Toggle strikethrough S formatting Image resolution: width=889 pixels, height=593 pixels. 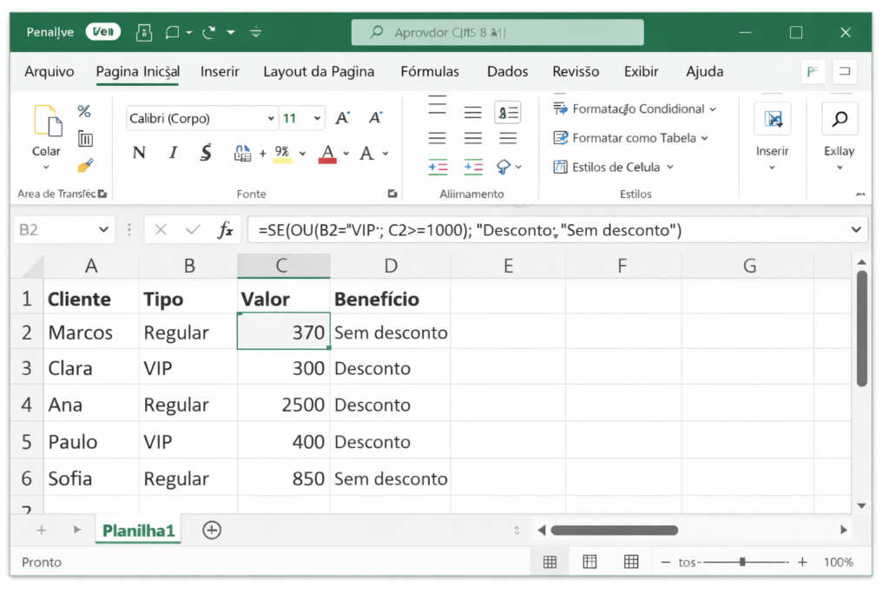tap(206, 154)
